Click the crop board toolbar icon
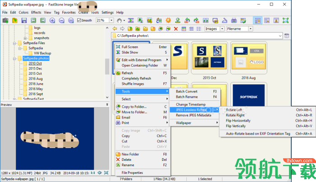The width and height of the screenshot is (316, 182). tap(149, 20)
